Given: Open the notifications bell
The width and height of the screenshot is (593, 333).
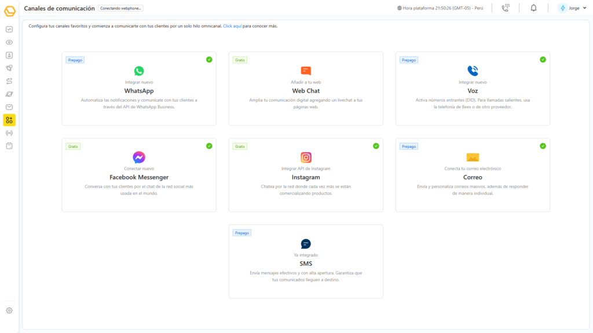Looking at the screenshot, I should coord(533,8).
